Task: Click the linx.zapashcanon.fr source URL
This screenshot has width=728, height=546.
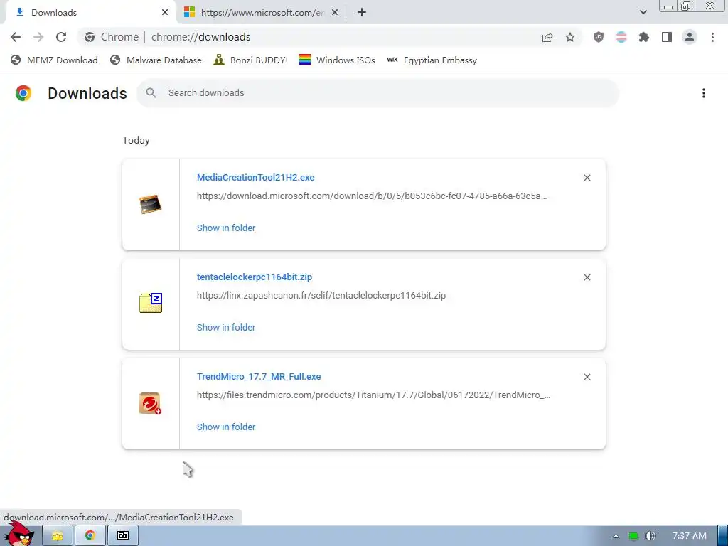Action: point(321,295)
